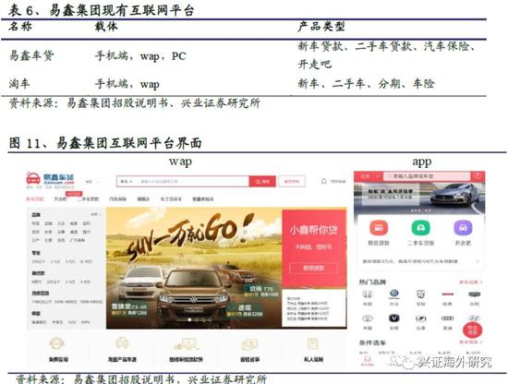Screen dimensions: 508x384
Task: Open the 更多 link beside 条件选车
Action: coord(471,342)
